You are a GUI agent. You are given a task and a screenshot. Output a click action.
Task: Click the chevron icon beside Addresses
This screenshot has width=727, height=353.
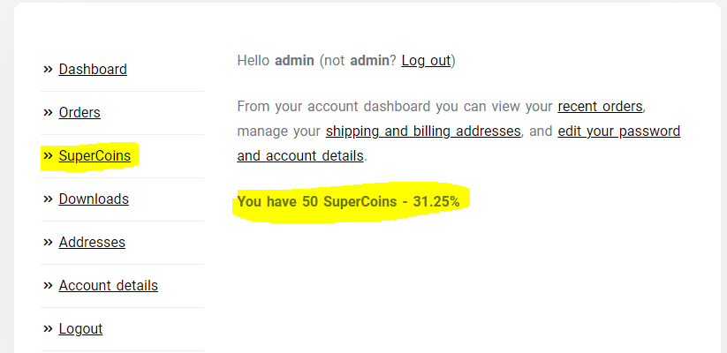(x=48, y=242)
